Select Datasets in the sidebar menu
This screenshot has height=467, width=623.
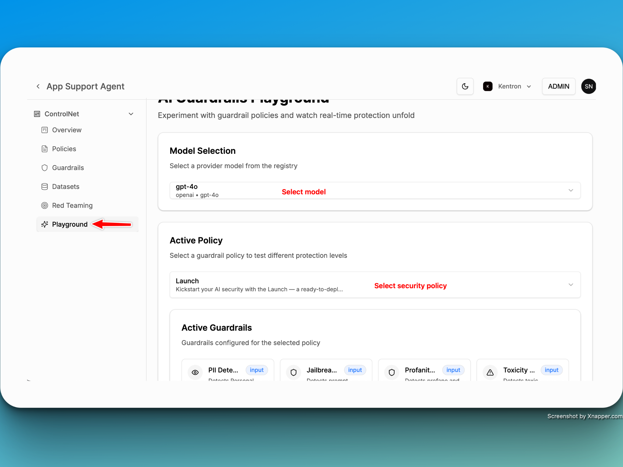66,187
